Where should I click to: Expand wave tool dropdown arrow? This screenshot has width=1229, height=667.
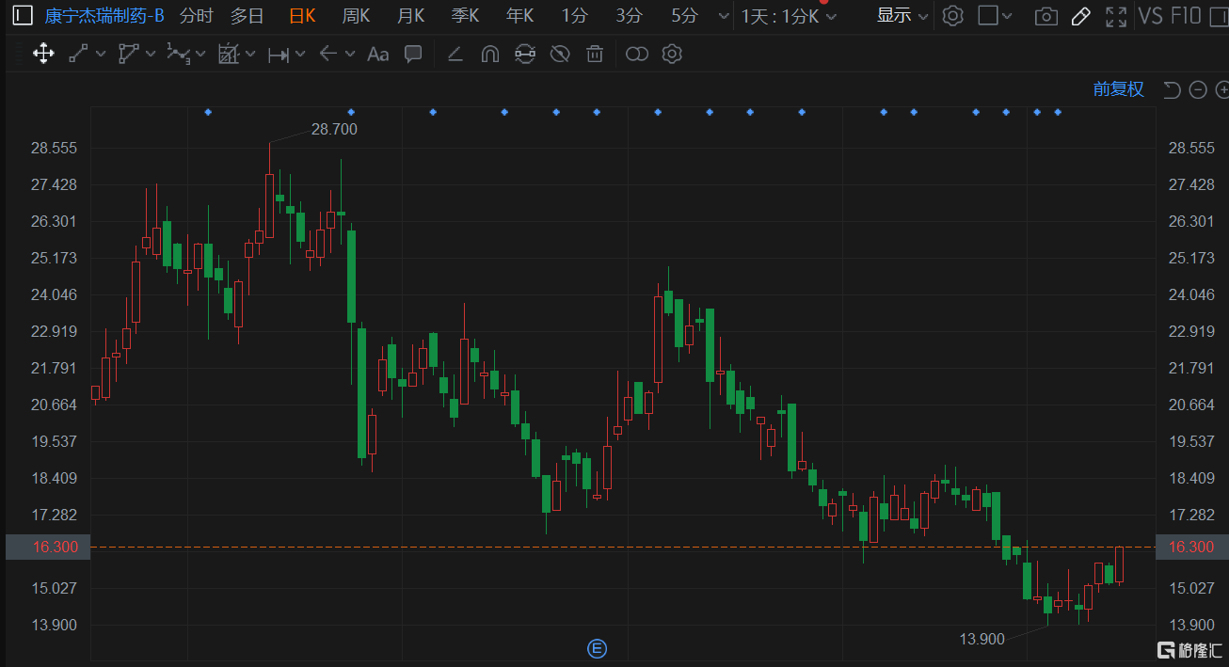tap(200, 55)
